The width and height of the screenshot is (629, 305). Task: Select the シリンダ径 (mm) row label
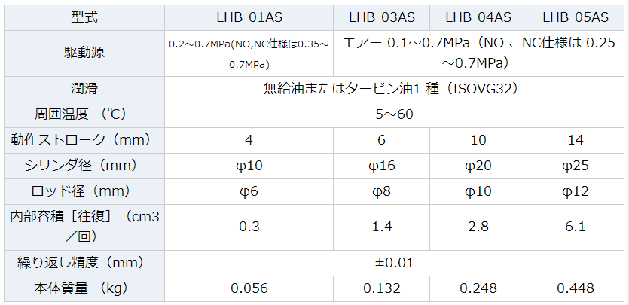point(84,166)
